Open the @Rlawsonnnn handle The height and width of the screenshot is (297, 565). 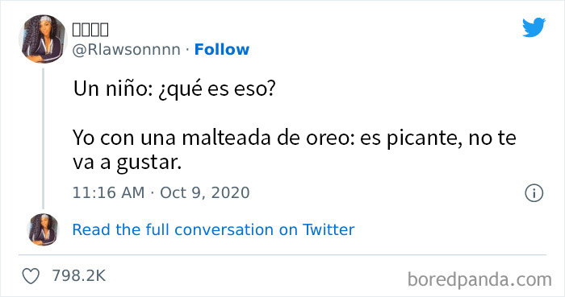point(126,50)
